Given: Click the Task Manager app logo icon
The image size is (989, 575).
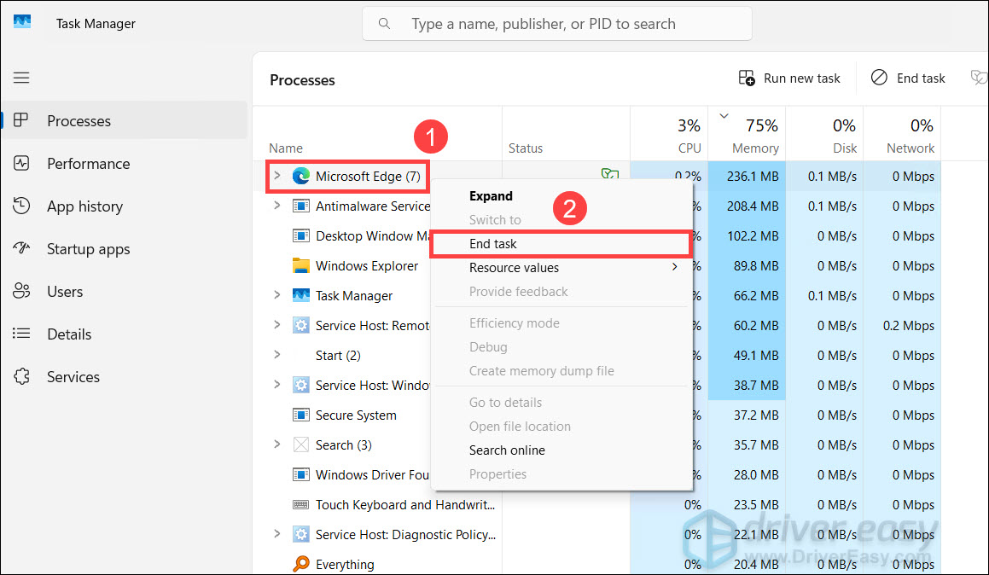Looking at the screenshot, I should point(22,21).
